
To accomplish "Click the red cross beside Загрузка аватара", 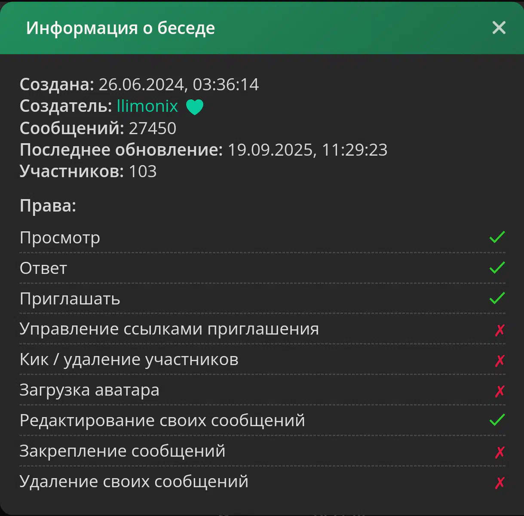I will 499,391.
